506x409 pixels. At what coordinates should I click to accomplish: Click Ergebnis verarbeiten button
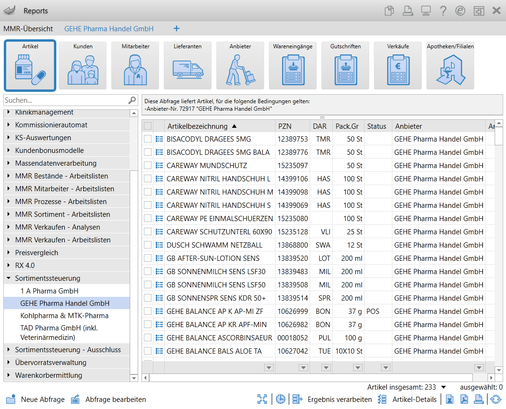click(332, 400)
